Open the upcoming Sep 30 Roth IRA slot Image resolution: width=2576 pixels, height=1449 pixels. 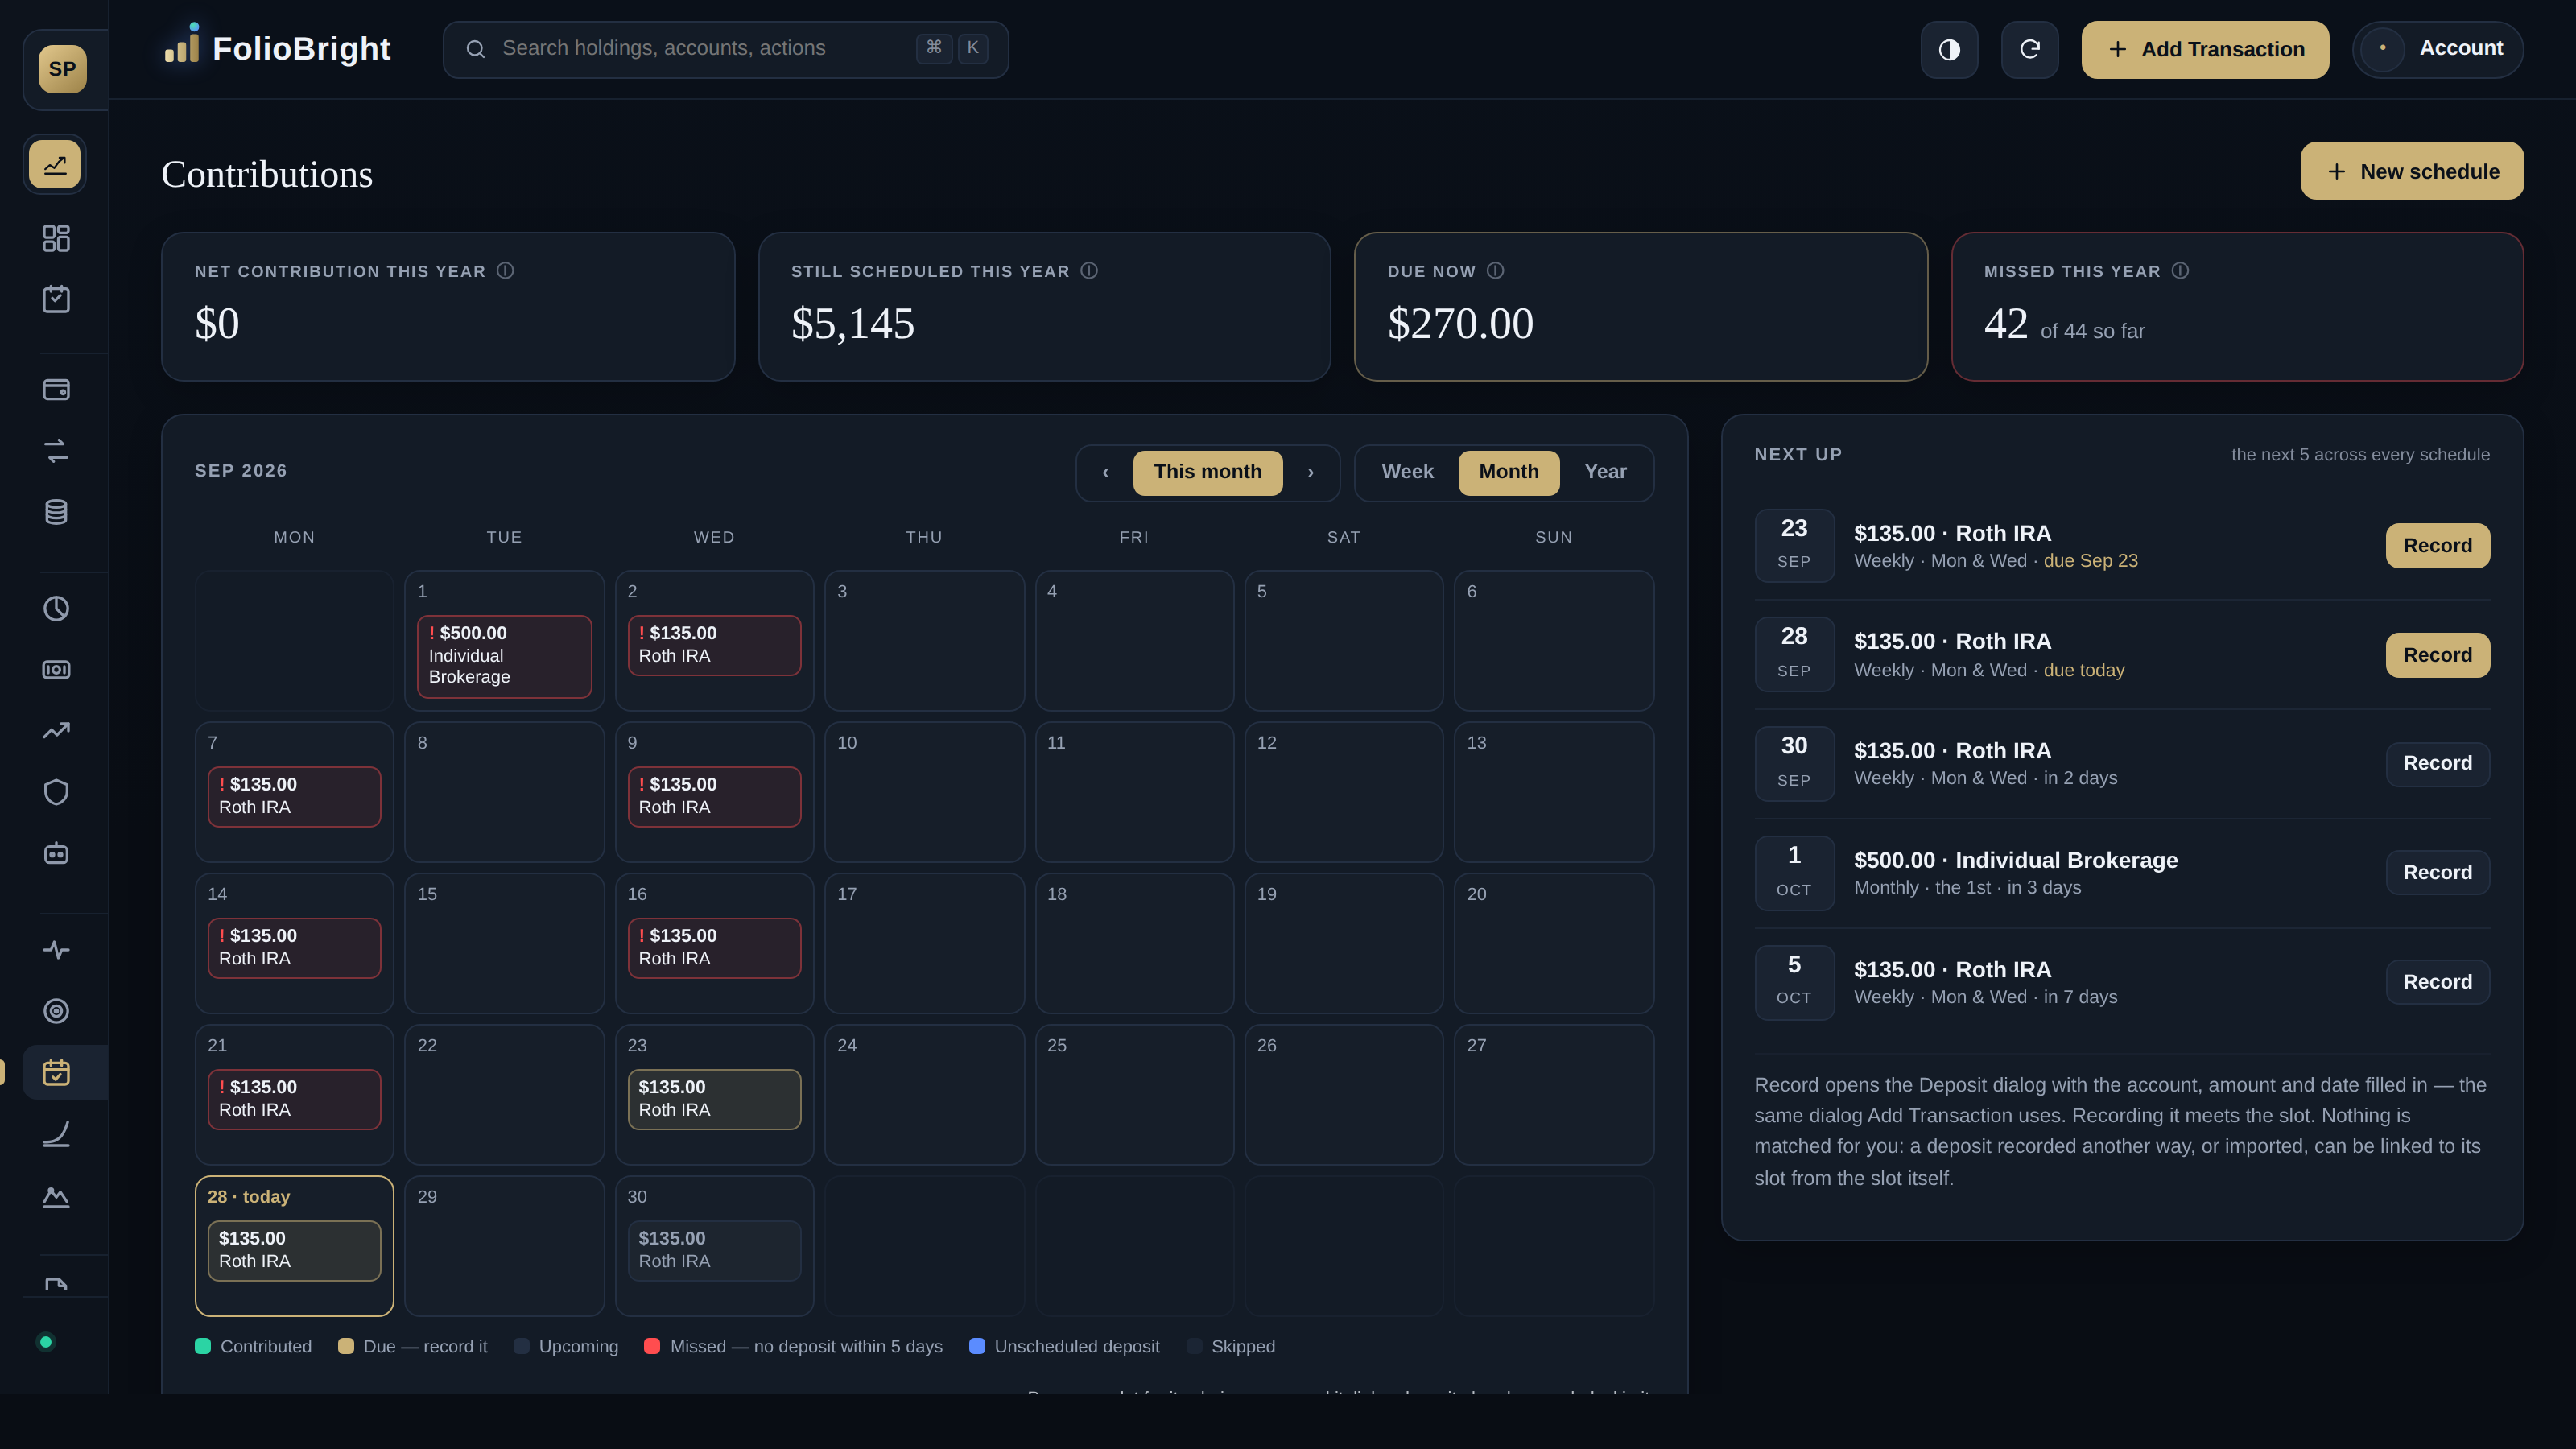[x=714, y=1250]
